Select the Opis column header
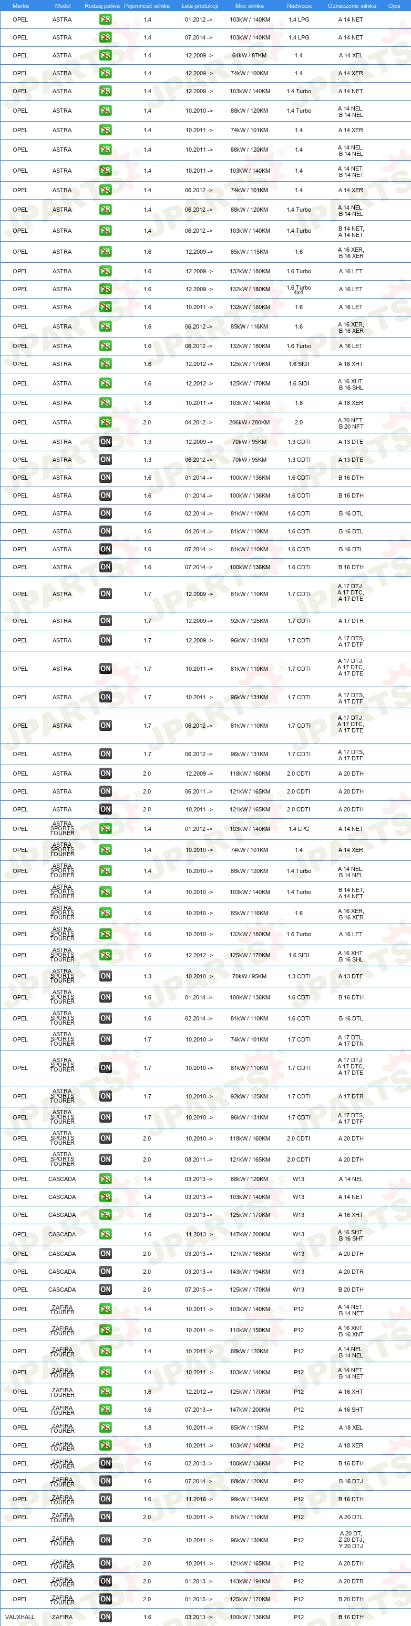Image resolution: width=411 pixels, height=1626 pixels. click(x=394, y=6)
